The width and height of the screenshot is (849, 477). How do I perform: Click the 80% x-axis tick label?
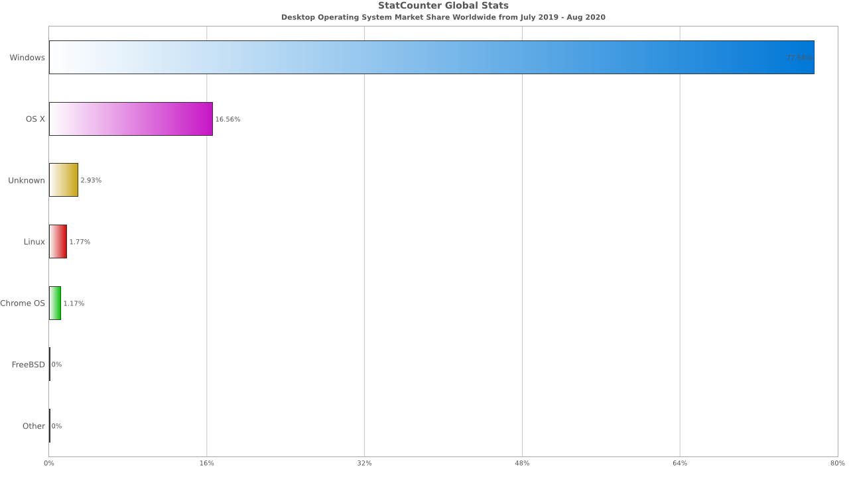(838, 463)
